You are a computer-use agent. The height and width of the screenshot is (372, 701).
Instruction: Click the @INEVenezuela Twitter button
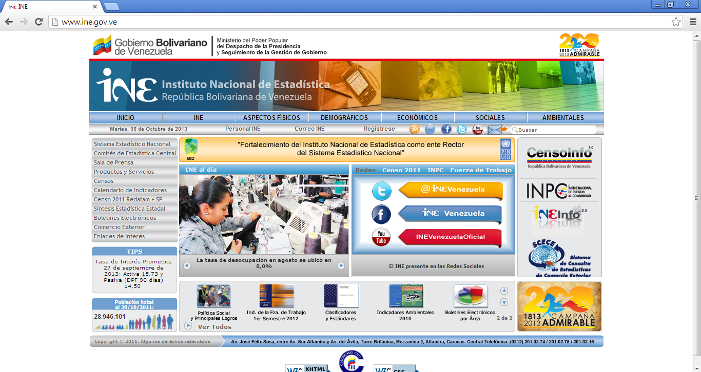[451, 190]
